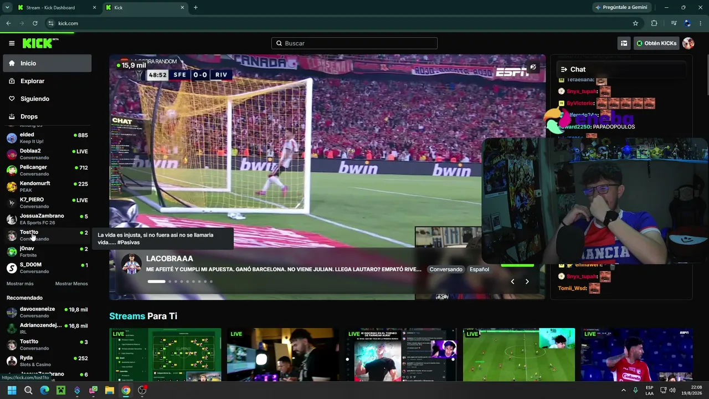The height and width of the screenshot is (399, 709).
Task: Open the LACOBRAAA channel name
Action: [169, 259]
